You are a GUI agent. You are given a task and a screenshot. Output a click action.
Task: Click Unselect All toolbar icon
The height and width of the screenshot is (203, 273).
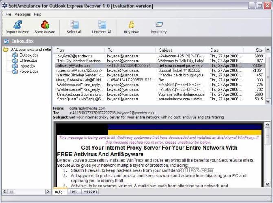pyautogui.click(x=102, y=25)
